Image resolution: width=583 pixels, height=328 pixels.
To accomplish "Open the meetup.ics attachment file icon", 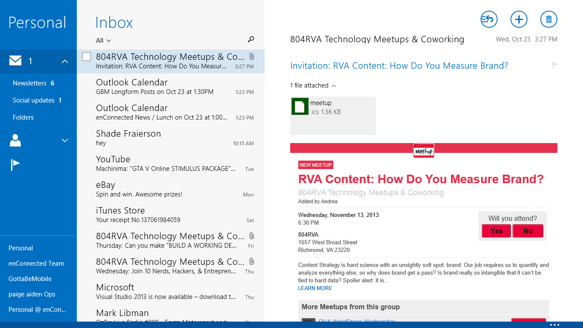I will click(x=300, y=106).
